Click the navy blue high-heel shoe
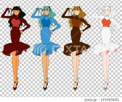The image size is (122, 102). 46,84
